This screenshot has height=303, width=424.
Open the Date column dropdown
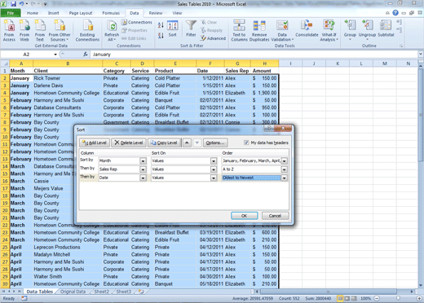pyautogui.click(x=143, y=178)
